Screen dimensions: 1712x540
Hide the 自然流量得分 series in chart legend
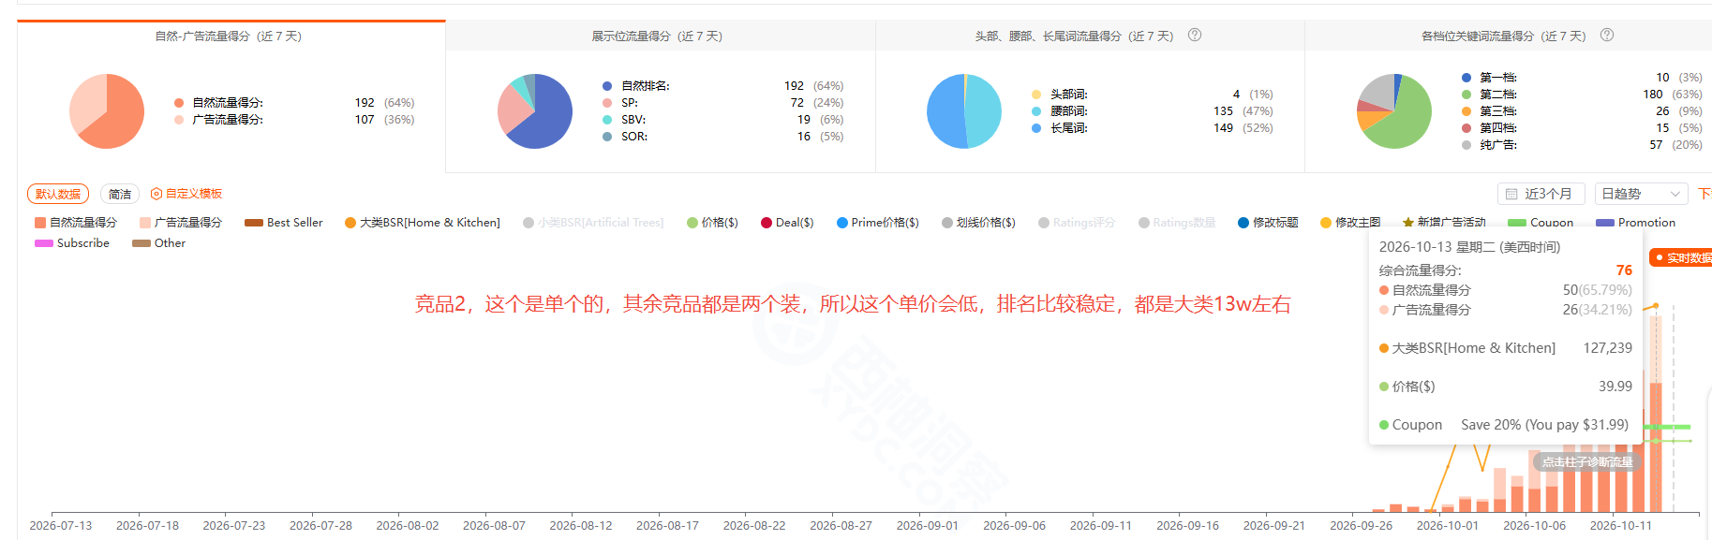76,223
